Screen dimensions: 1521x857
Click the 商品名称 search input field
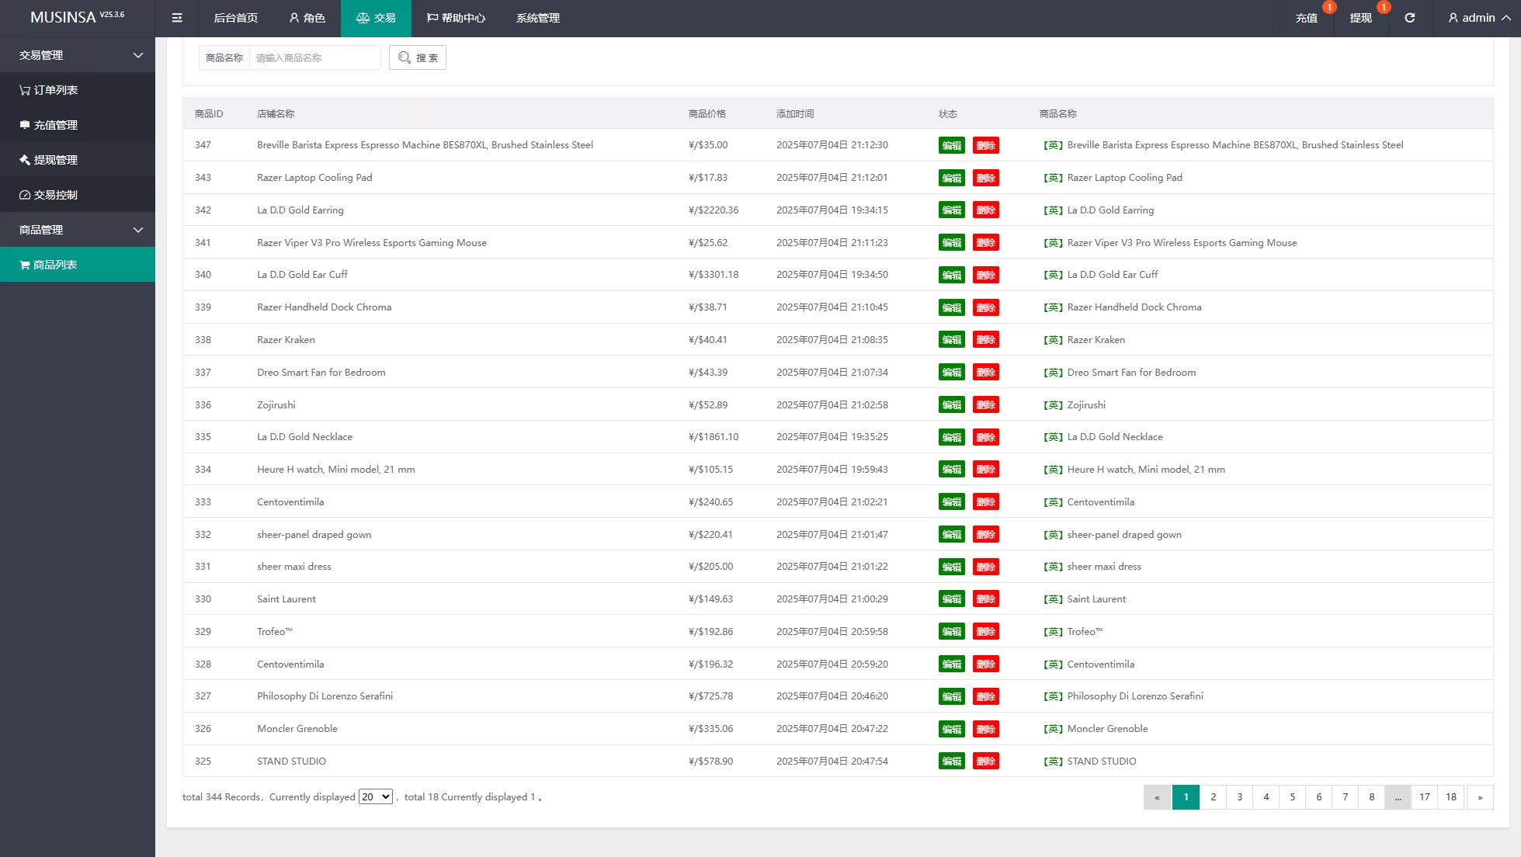(314, 57)
